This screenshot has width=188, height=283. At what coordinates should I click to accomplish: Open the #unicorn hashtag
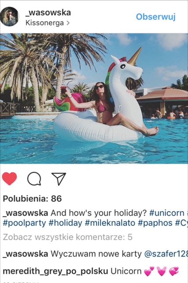[167, 213]
